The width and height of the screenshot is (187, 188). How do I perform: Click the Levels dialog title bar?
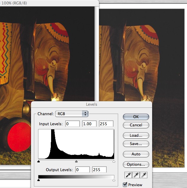tap(91, 104)
